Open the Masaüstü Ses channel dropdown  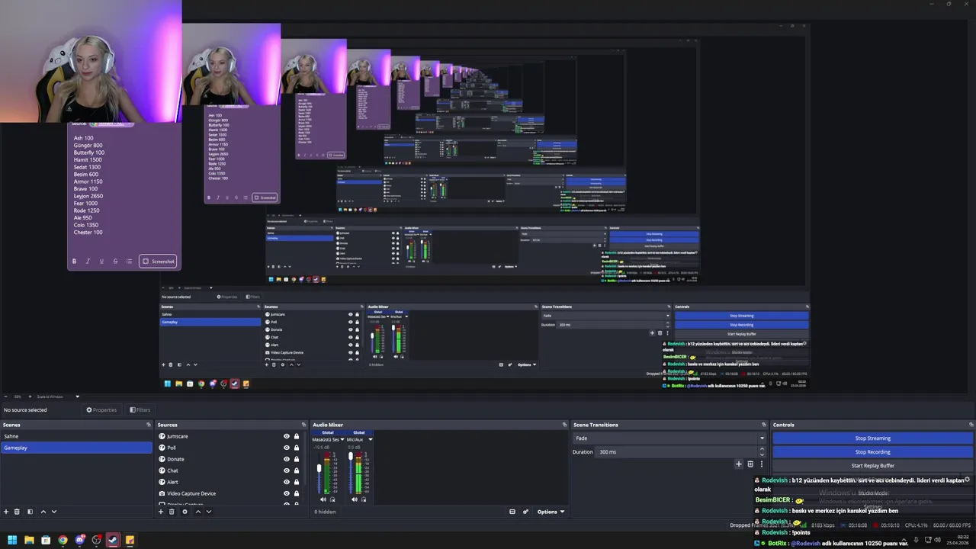pyautogui.click(x=343, y=439)
